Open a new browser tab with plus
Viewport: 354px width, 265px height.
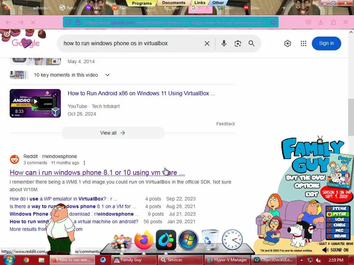click(284, 8)
